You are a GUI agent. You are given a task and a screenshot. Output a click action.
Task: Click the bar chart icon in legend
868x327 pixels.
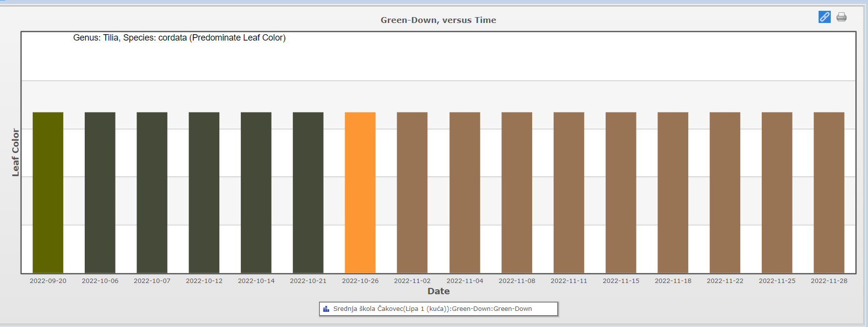tap(326, 309)
